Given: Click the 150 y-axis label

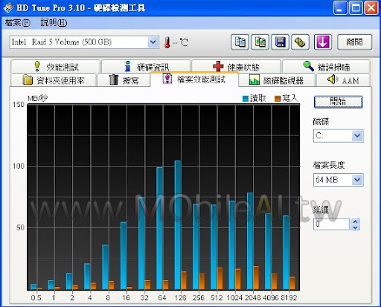Looking at the screenshot, I should 19,104.
